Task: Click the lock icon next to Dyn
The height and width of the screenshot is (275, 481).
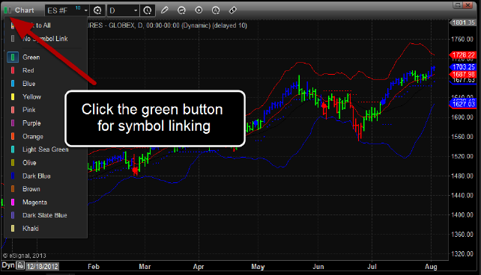Action: (x=20, y=265)
